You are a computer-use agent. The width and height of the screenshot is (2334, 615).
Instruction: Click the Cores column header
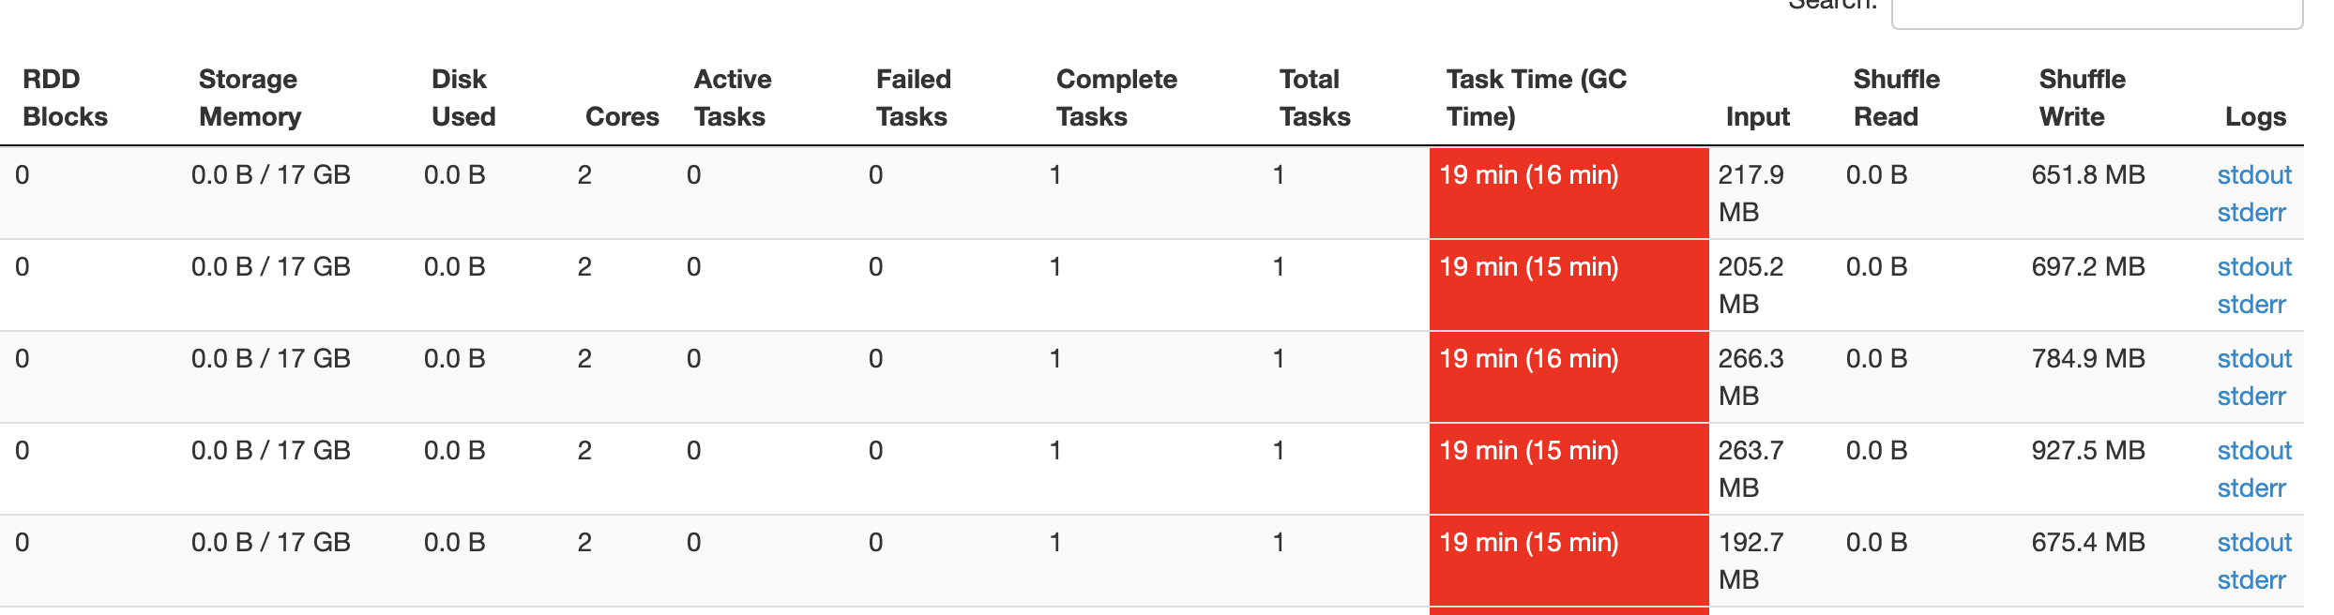[622, 116]
